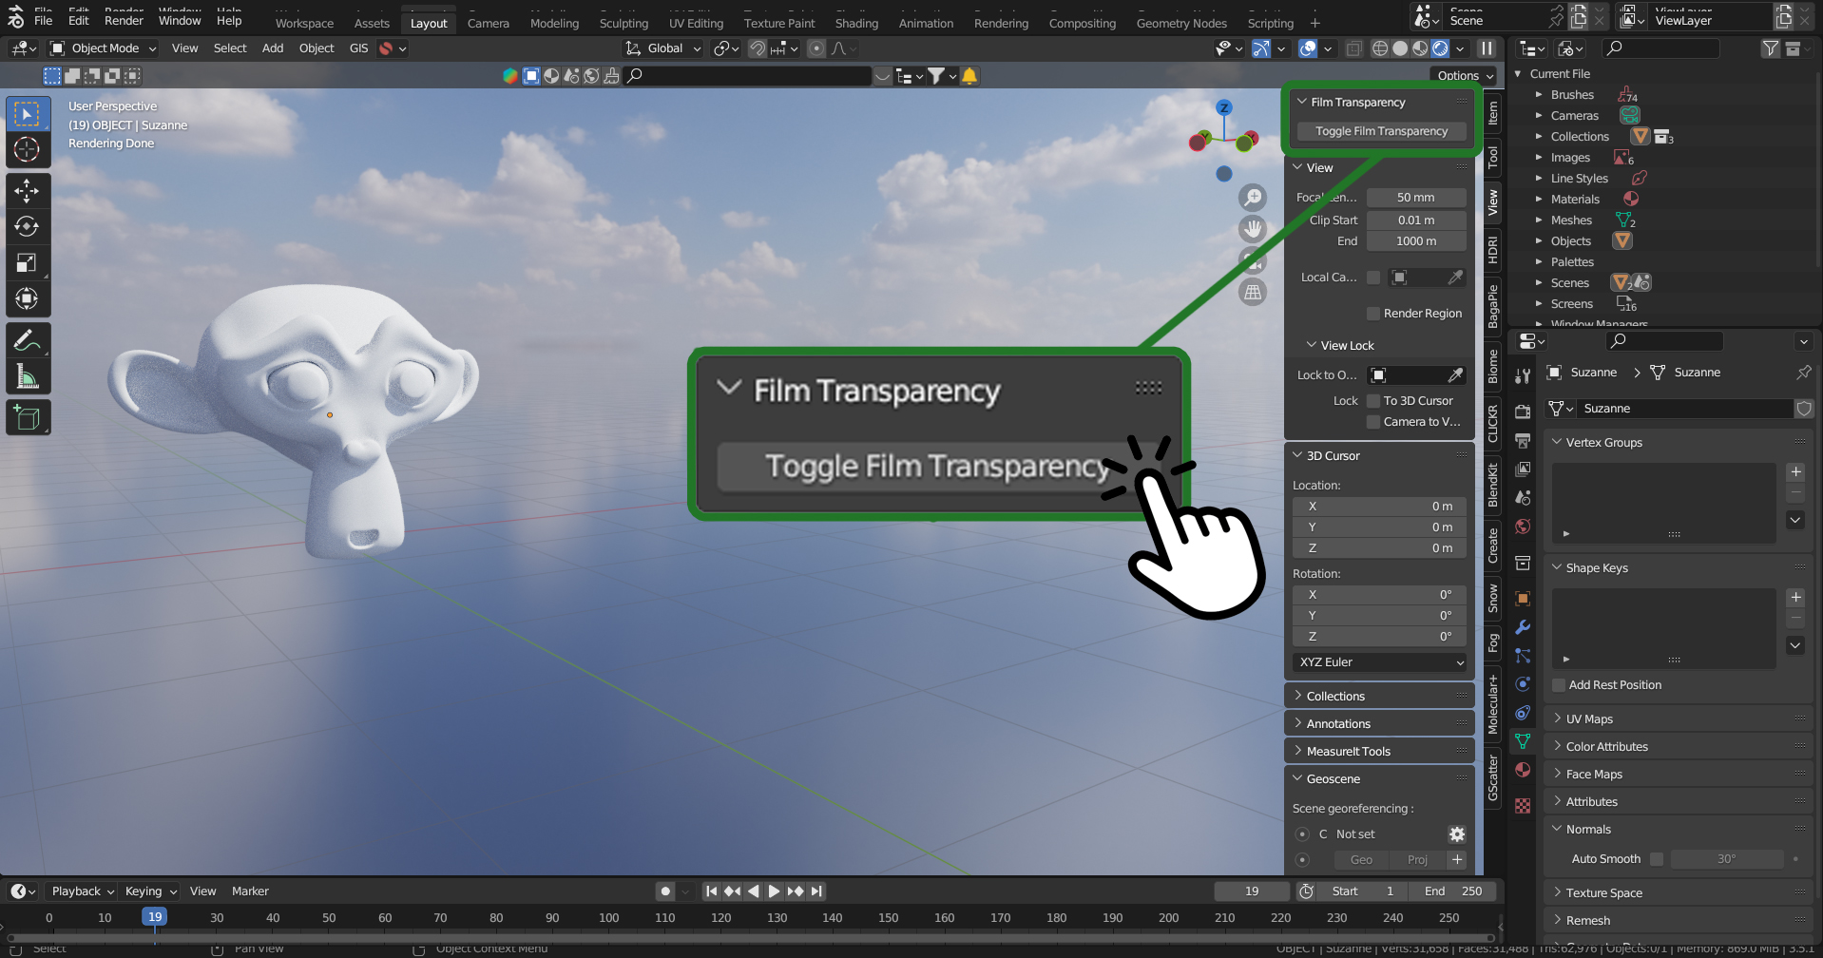Image resolution: width=1823 pixels, height=958 pixels.
Task: Add a new vertex group with plus
Action: (1795, 472)
